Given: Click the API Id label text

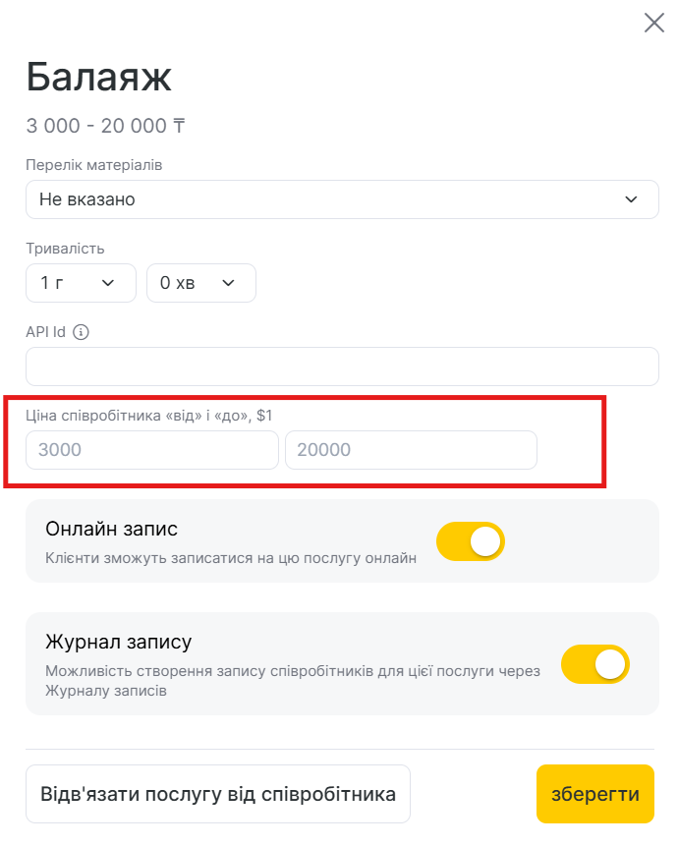Looking at the screenshot, I should point(45,332).
